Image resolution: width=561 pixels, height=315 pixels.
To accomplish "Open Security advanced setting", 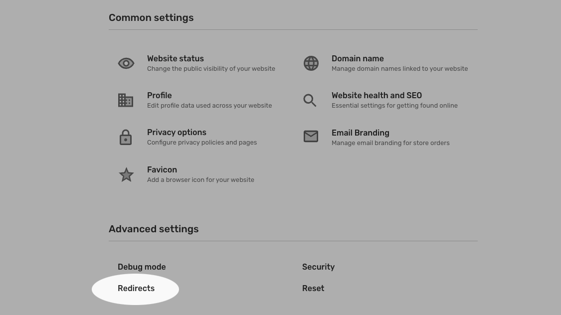I will [x=319, y=267].
